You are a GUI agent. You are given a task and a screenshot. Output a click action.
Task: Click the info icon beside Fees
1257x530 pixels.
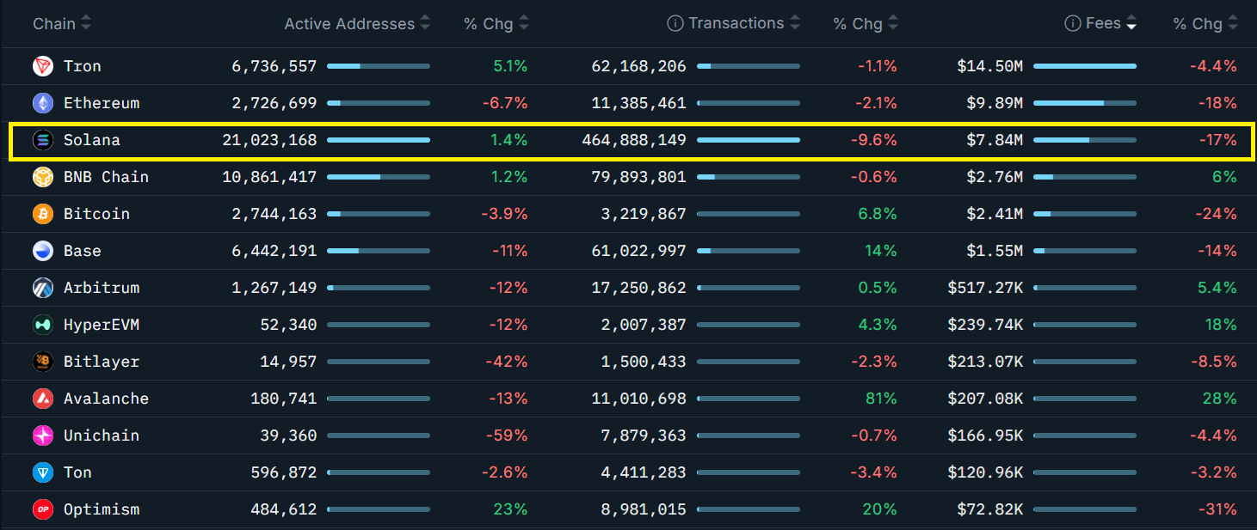1072,24
